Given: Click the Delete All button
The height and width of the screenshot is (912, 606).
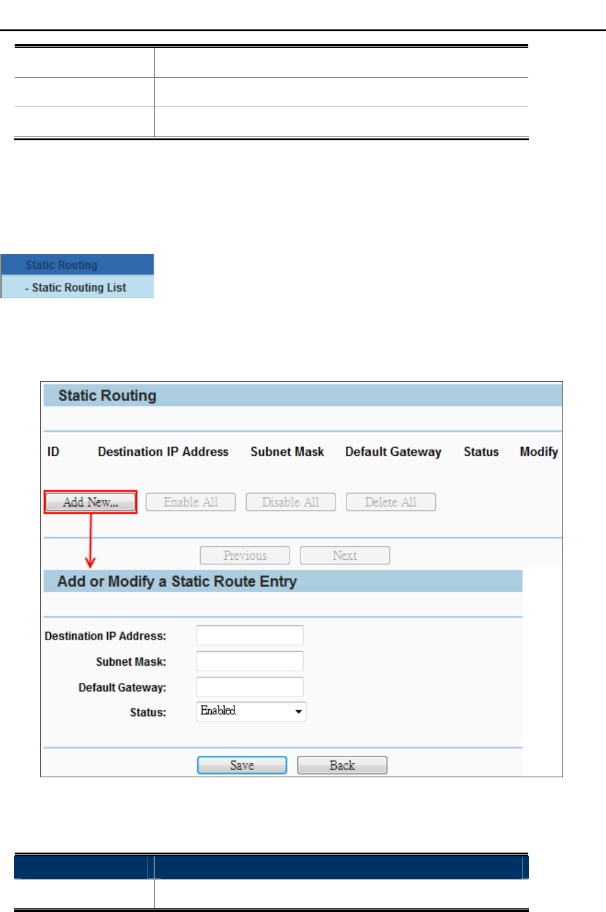Looking at the screenshot, I should tap(391, 502).
